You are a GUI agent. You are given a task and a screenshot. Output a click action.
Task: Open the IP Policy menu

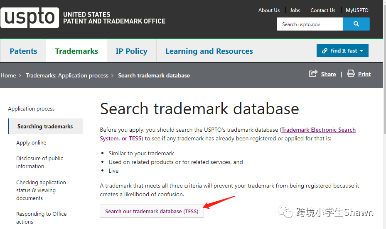pos(131,51)
